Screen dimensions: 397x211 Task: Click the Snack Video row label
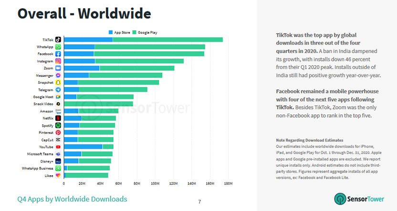pyautogui.click(x=43, y=104)
